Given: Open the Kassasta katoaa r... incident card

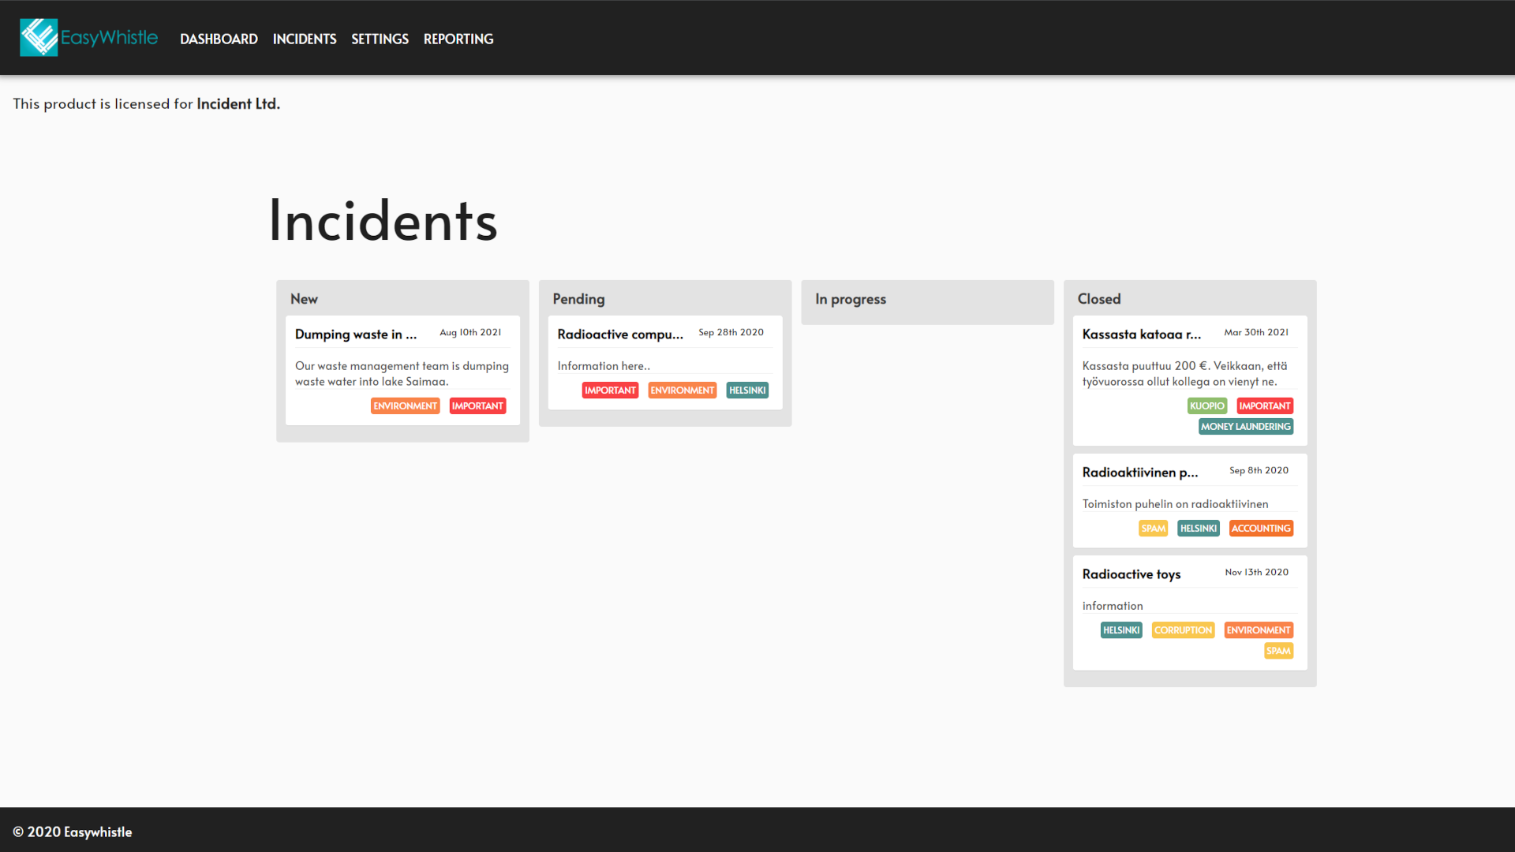Looking at the screenshot, I should pyautogui.click(x=1142, y=334).
